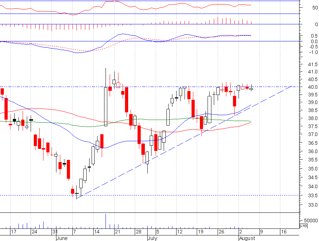
Task: Click the 50000 volume axis label
Action: [x=311, y=220]
